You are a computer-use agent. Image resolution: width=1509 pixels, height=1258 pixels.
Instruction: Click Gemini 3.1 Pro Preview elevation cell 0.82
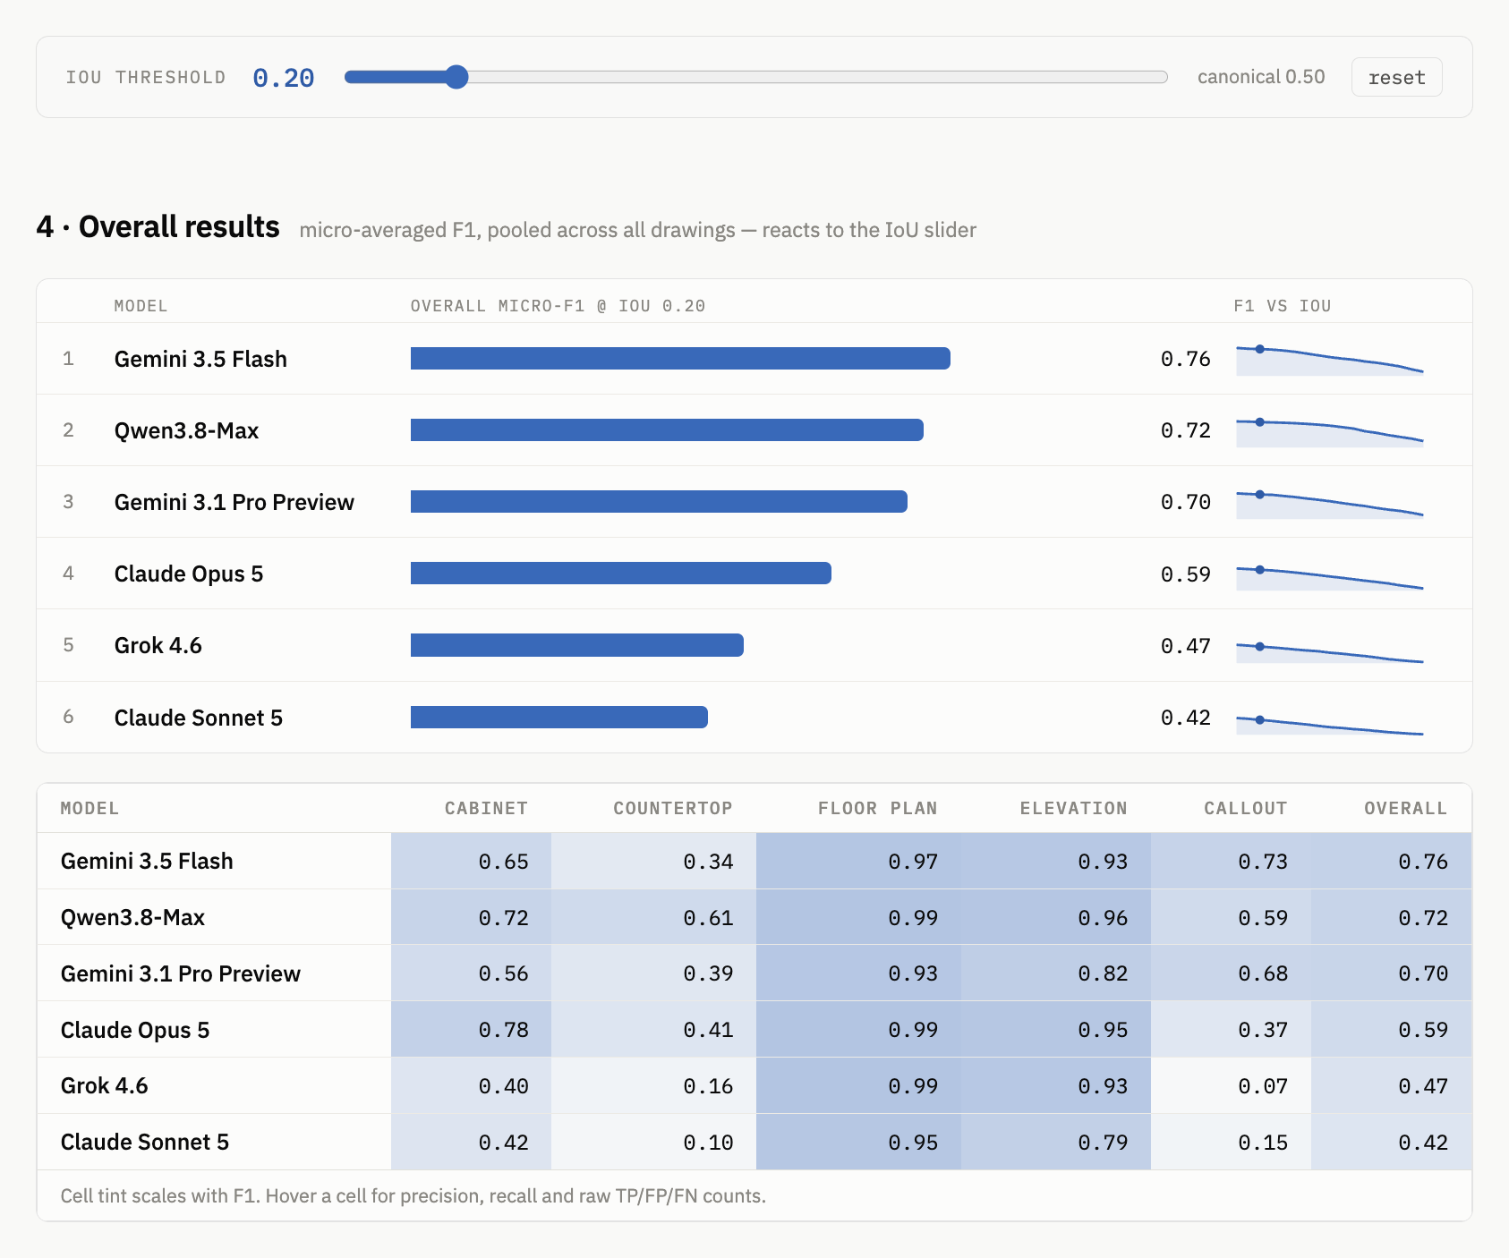coord(1056,973)
